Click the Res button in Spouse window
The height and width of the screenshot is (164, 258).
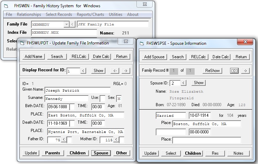[x=215, y=153]
